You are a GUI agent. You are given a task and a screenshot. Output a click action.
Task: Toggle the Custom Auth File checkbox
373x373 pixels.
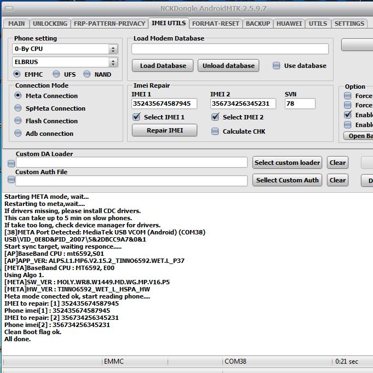click(11, 179)
